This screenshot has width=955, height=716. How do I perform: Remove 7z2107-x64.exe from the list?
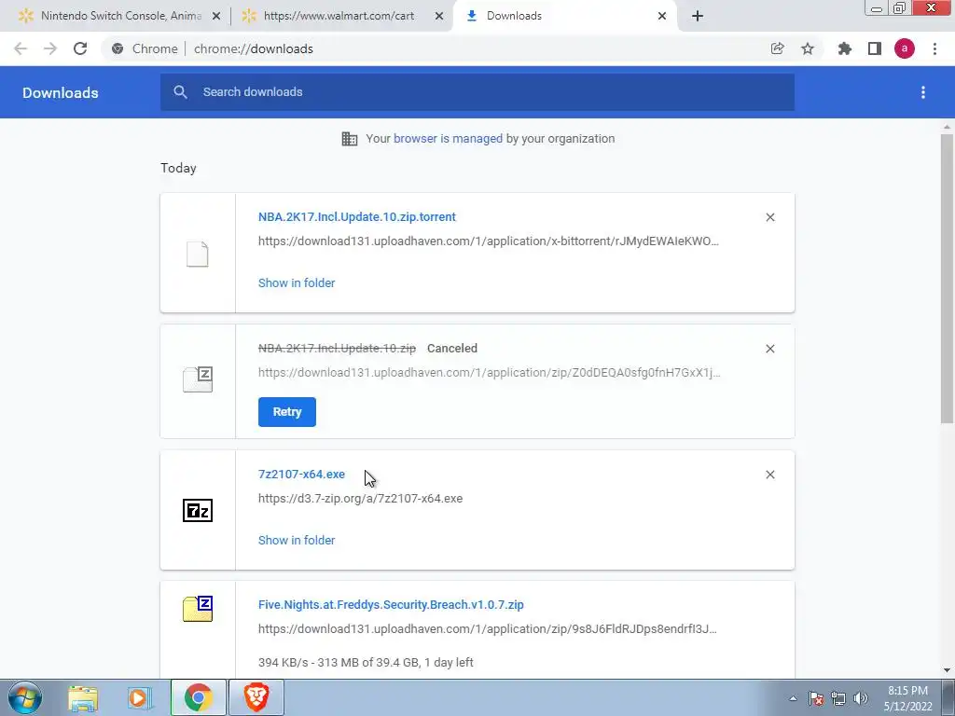(x=769, y=475)
